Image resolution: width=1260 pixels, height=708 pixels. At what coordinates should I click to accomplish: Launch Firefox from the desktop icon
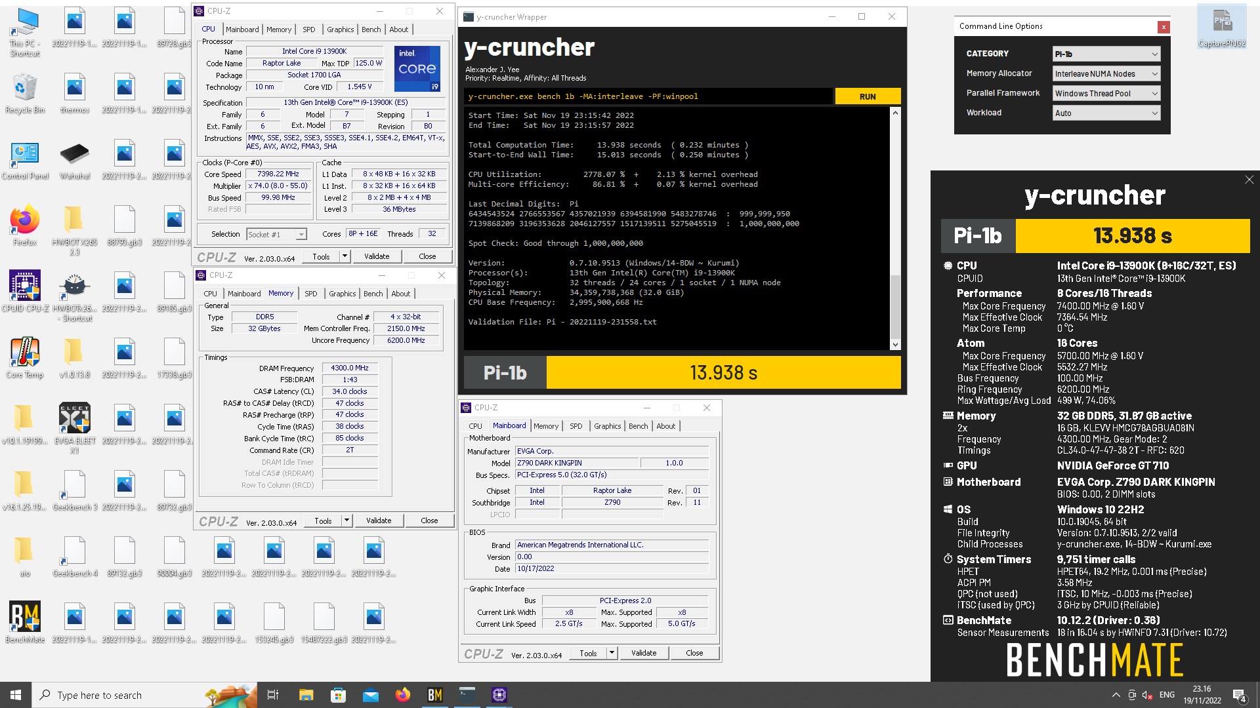click(25, 225)
